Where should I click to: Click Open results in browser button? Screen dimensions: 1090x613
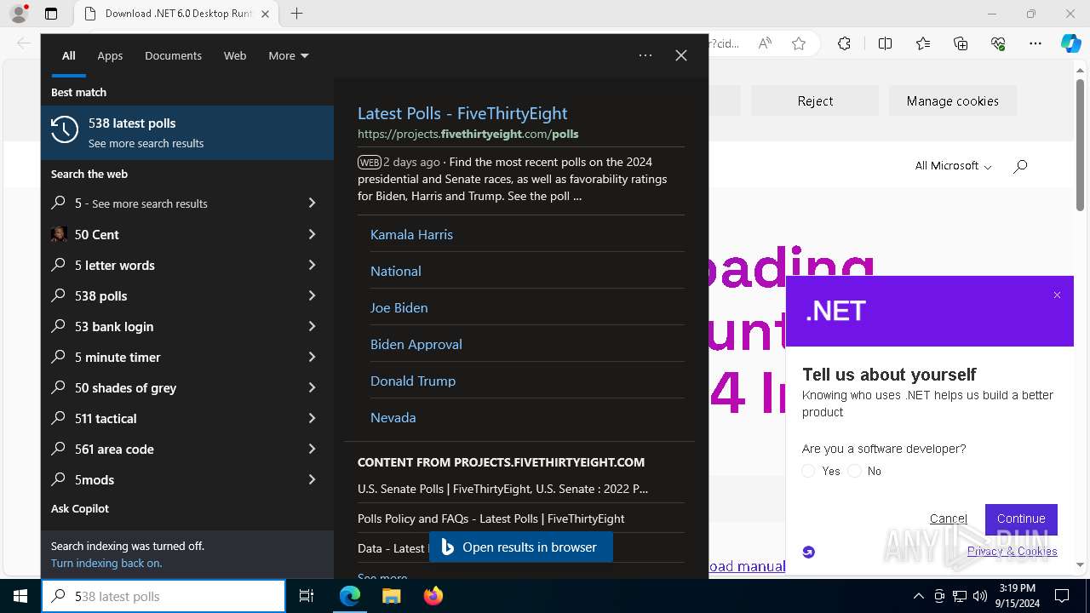[520, 547]
